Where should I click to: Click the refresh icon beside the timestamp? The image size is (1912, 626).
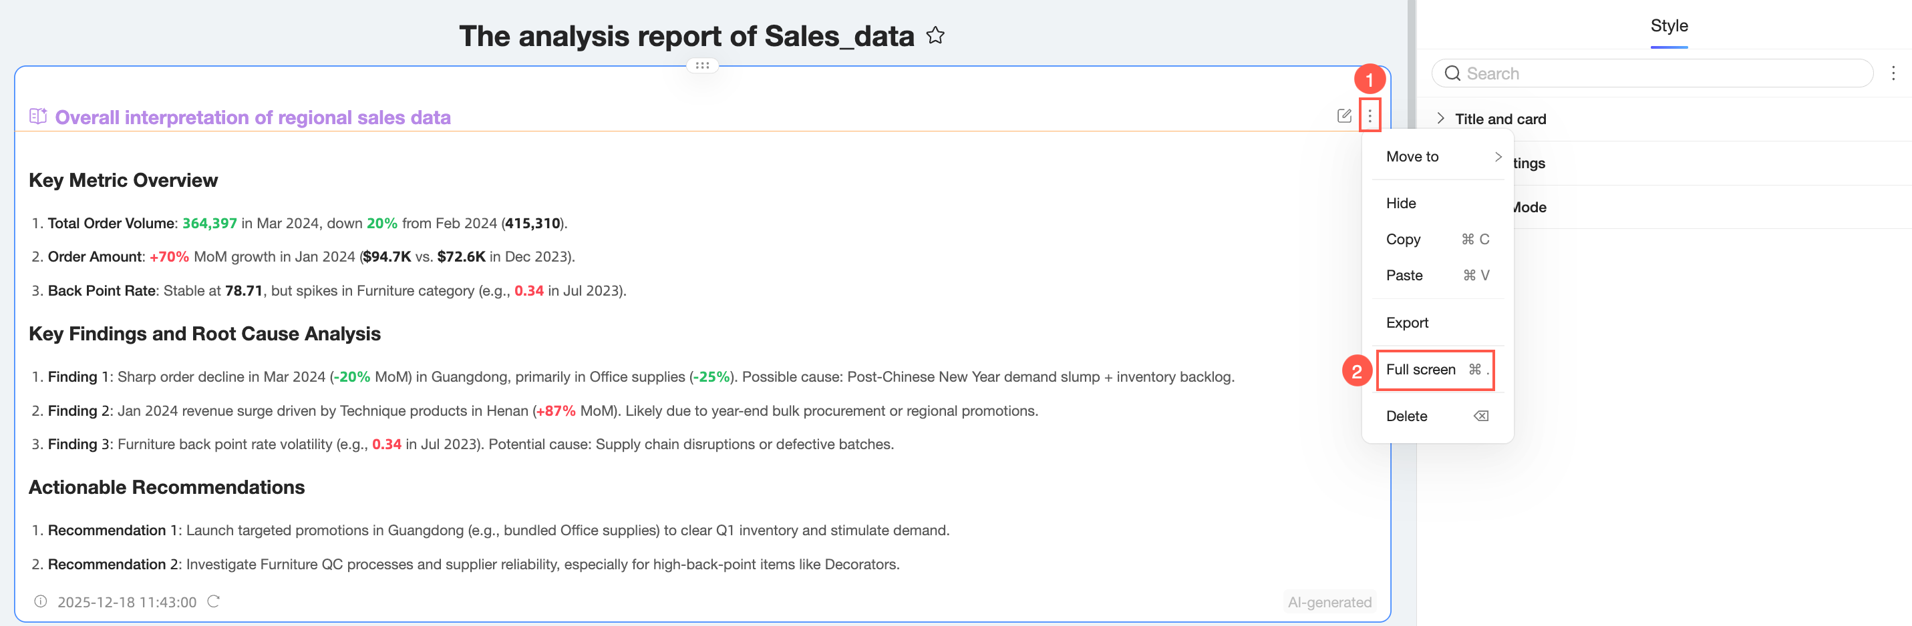pos(214,601)
